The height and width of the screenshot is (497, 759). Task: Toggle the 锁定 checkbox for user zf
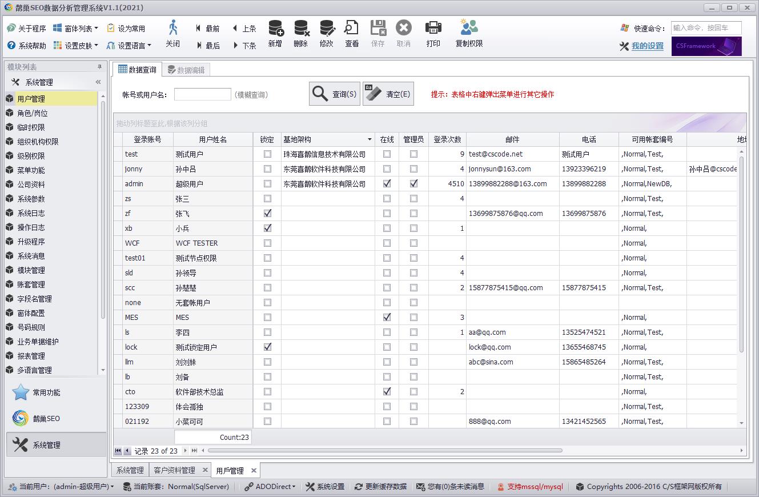pos(267,214)
